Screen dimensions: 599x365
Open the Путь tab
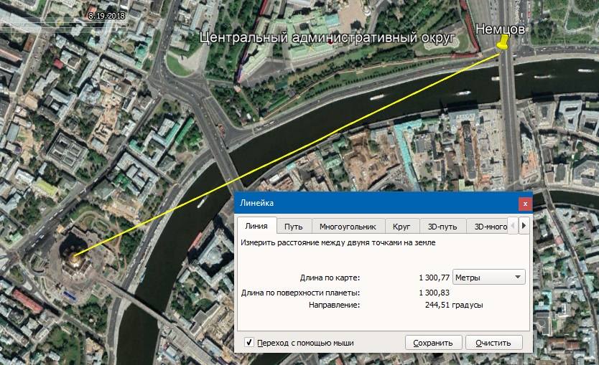(x=293, y=227)
